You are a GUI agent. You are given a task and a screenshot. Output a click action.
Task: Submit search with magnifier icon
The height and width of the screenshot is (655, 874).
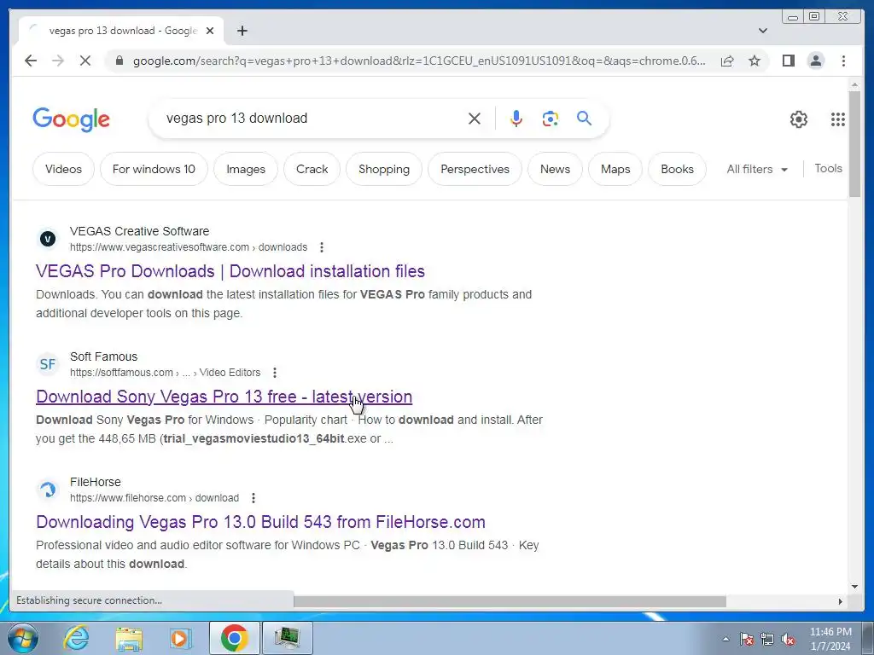(584, 118)
